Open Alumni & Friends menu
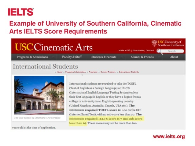Image resolution: width=195 pixels, height=146 pixels. pyautogui.click(x=142, y=57)
